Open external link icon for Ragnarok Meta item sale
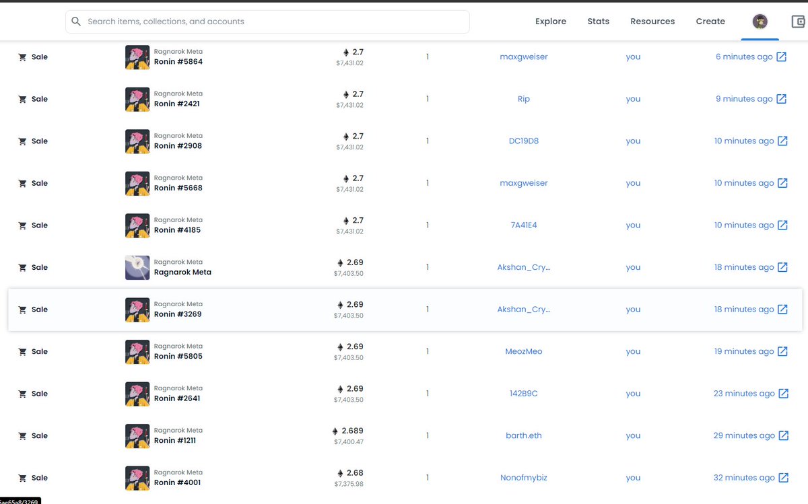The image size is (808, 504). point(782,267)
